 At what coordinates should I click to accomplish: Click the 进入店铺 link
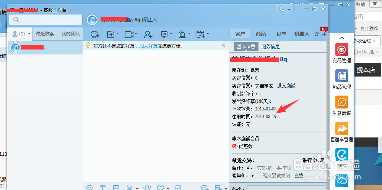click(x=286, y=86)
